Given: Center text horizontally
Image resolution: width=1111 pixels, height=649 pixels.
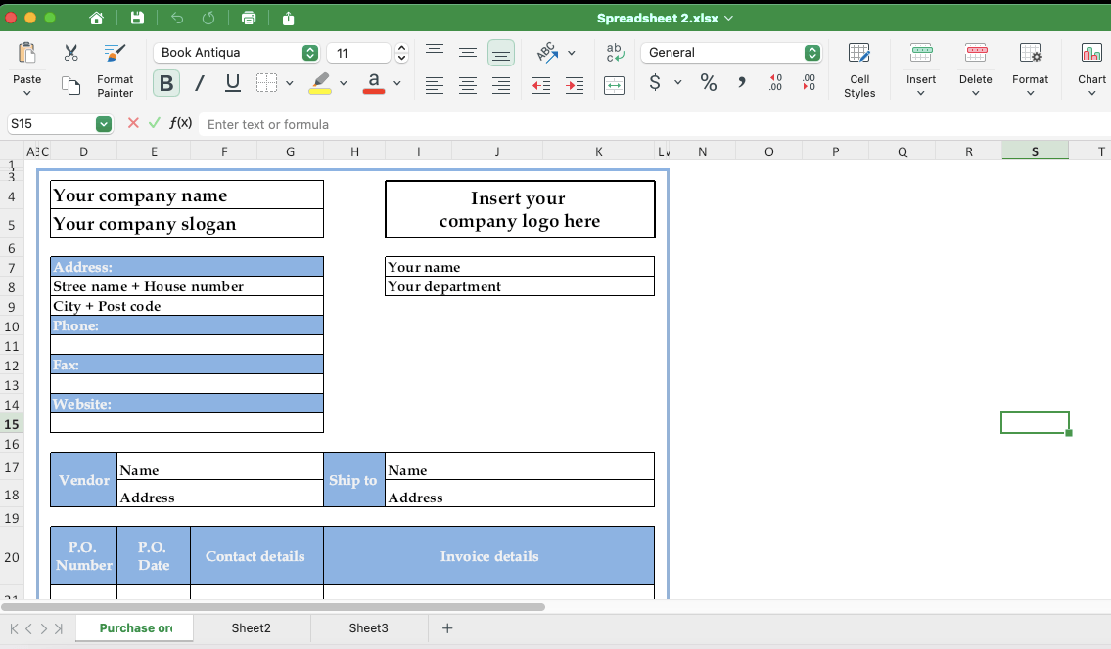Looking at the screenshot, I should (468, 86).
